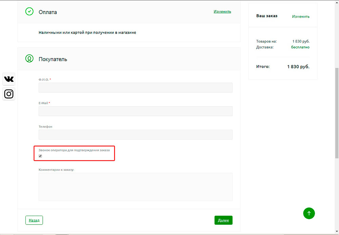Click the 'Оплата' section heading
This screenshot has width=339, height=235.
(x=48, y=12)
